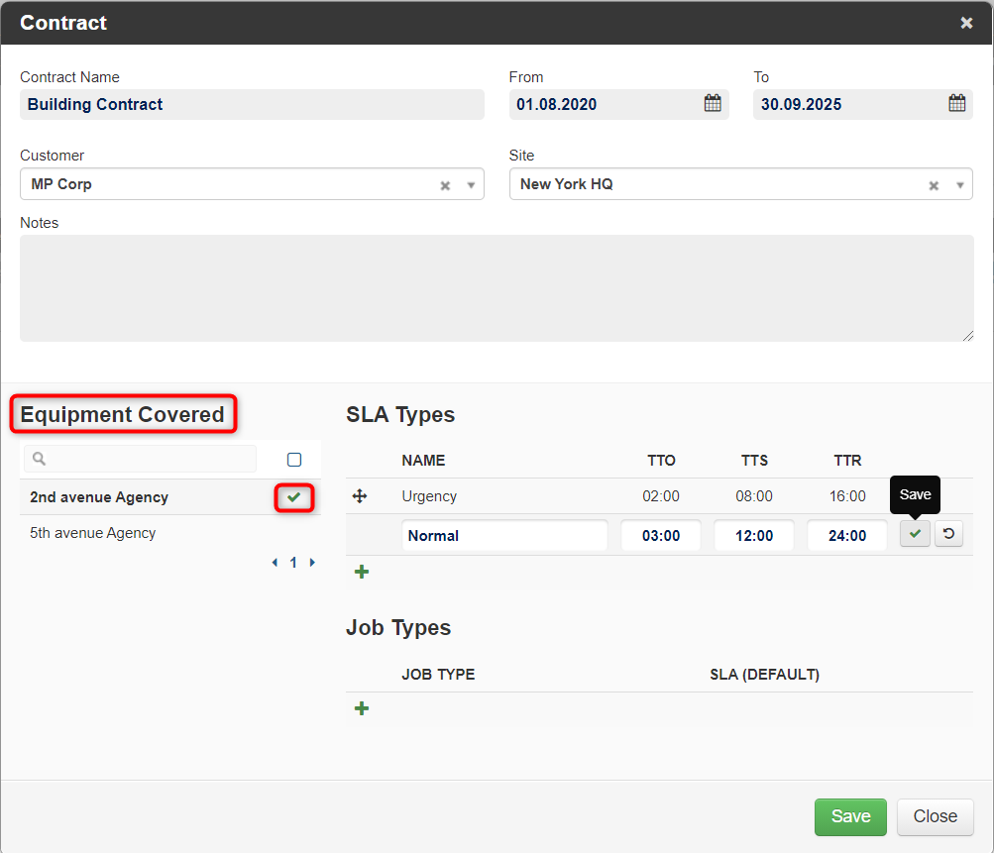Expand the Site dropdown arrow
The width and height of the screenshot is (994, 853).
pyautogui.click(x=959, y=185)
